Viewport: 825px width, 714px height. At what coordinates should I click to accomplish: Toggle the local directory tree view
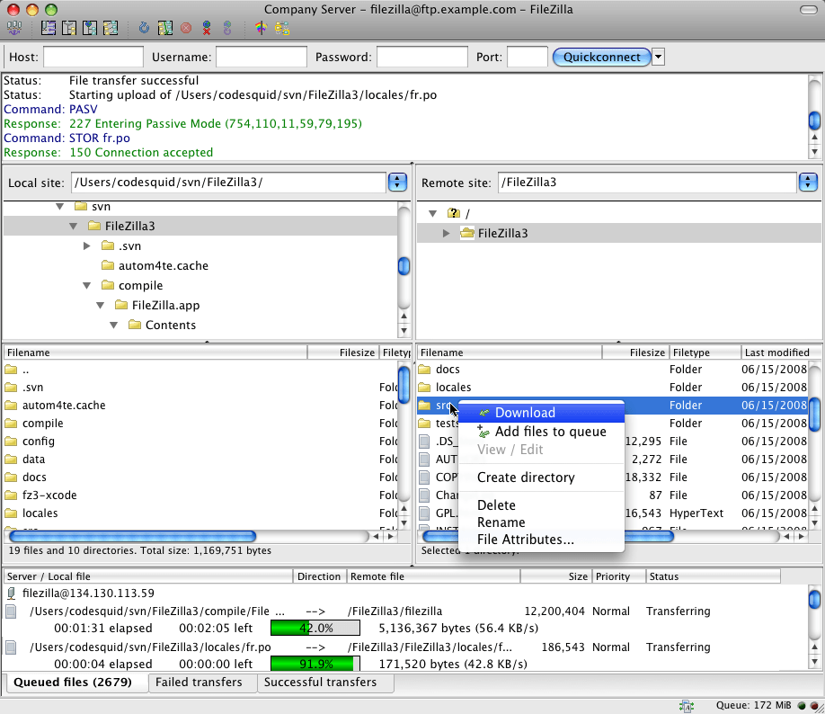pos(68,28)
